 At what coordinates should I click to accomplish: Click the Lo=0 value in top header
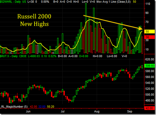click(85, 2)
